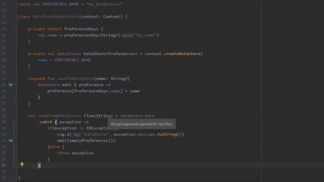The width and height of the screenshot is (324, 182).
Task: Click the 'Context' type in the constructor
Action: pyautogui.click(x=111, y=17)
